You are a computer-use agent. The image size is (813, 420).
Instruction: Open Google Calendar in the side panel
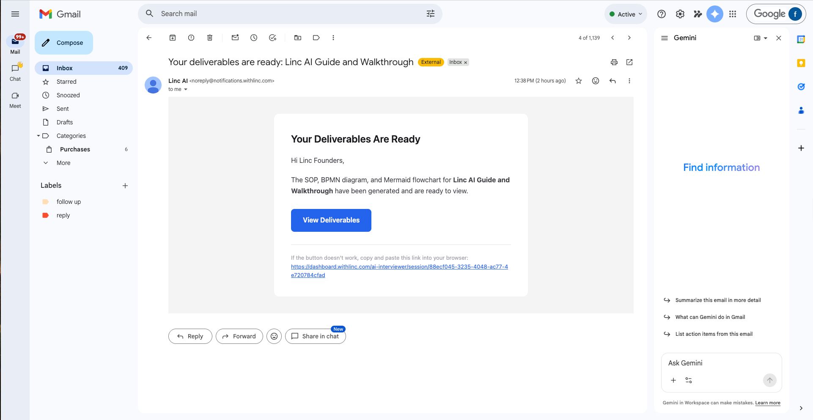click(x=801, y=39)
